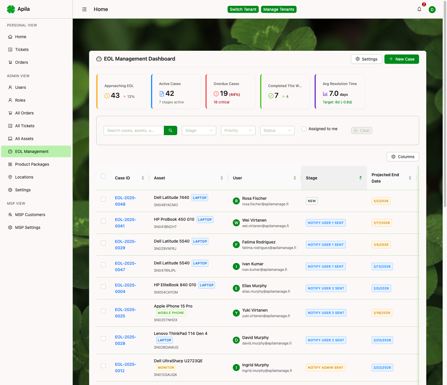Open case EOL-2025-0025 link

coord(125,313)
